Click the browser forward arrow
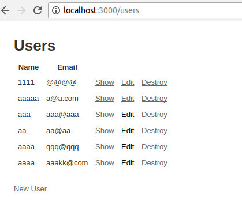The width and height of the screenshot is (242, 212). 21,10
